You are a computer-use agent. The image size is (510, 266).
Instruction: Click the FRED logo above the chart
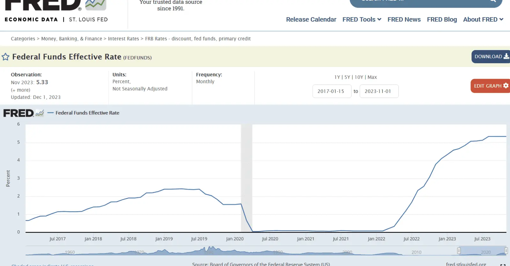[x=18, y=113]
